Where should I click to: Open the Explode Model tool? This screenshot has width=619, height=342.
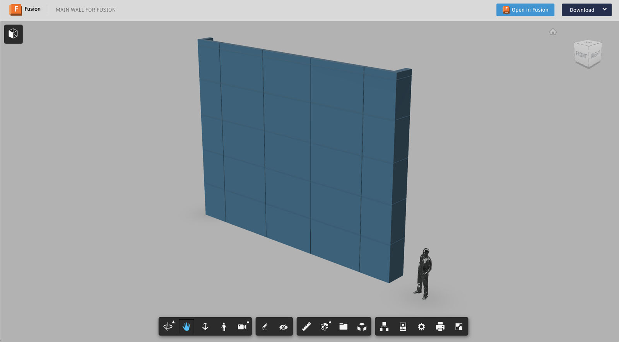tap(362, 327)
